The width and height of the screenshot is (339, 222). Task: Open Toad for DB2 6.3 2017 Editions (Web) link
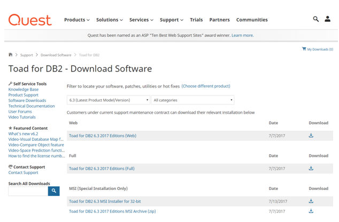[103, 136]
